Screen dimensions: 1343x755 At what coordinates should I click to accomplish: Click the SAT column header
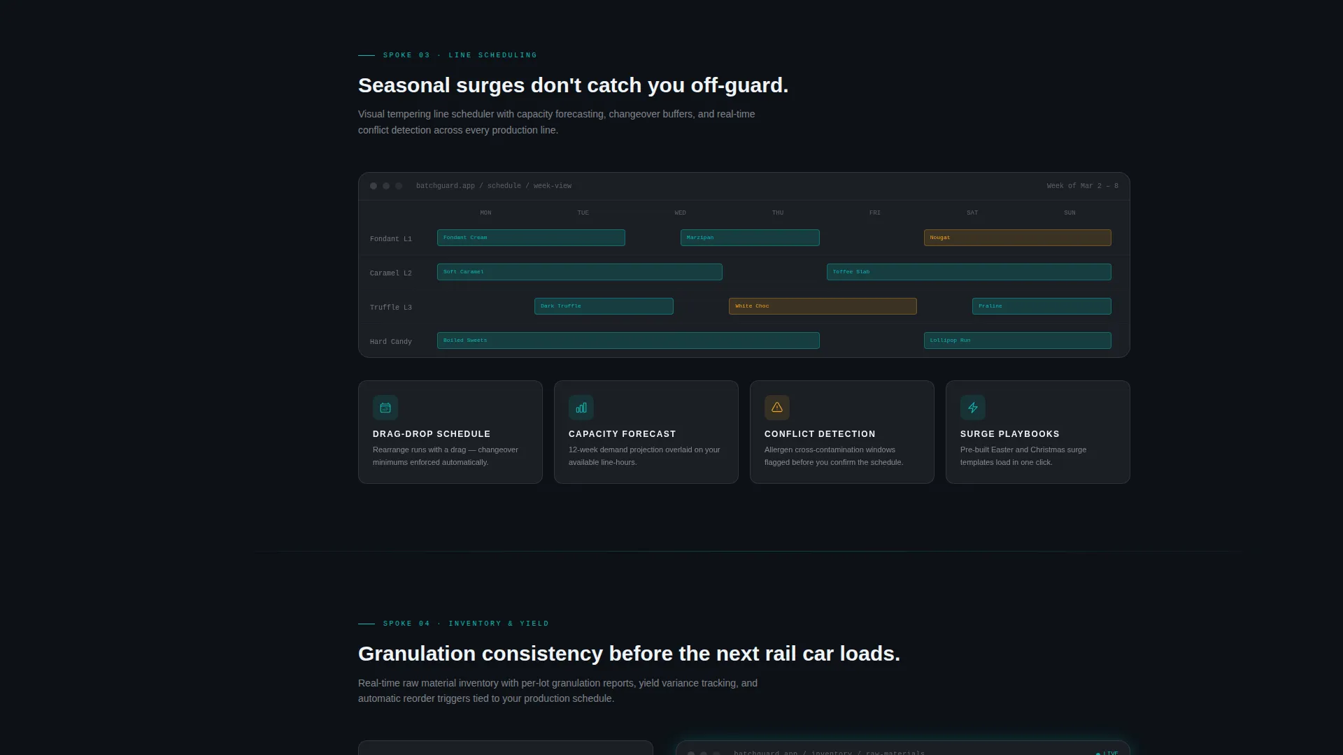point(972,213)
